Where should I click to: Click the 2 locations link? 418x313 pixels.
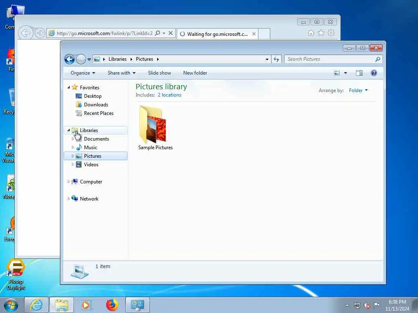(x=169, y=95)
